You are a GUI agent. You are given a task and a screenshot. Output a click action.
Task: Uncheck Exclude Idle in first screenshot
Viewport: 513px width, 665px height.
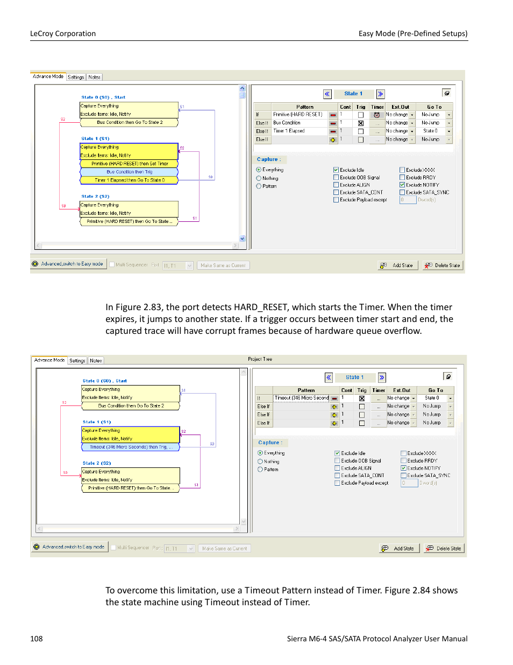click(336, 170)
